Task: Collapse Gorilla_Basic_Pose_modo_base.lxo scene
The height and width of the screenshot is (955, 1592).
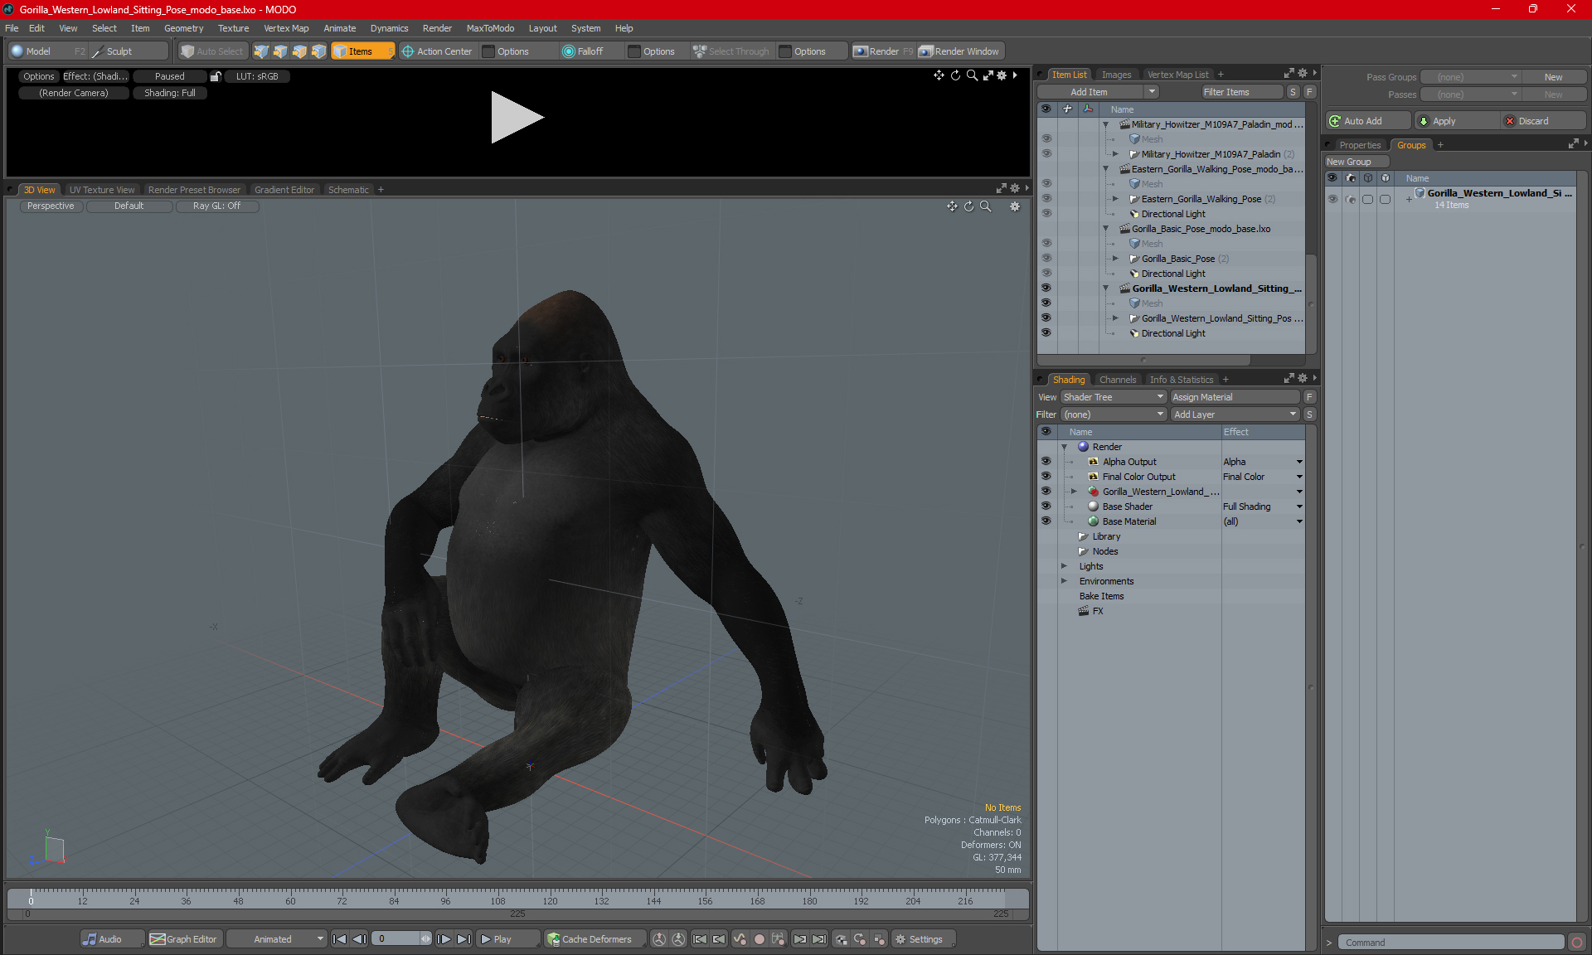Action: click(1105, 229)
